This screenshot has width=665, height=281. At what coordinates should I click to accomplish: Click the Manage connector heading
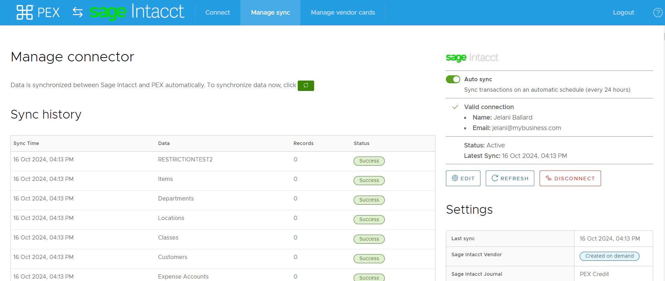click(x=72, y=57)
